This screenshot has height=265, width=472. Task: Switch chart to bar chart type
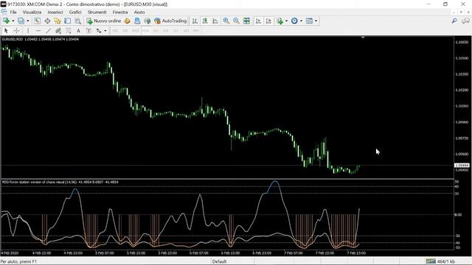[195, 21]
